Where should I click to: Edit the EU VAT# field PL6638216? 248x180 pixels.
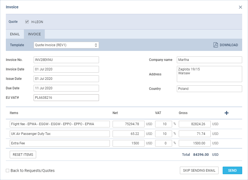pyautogui.click(x=66, y=98)
